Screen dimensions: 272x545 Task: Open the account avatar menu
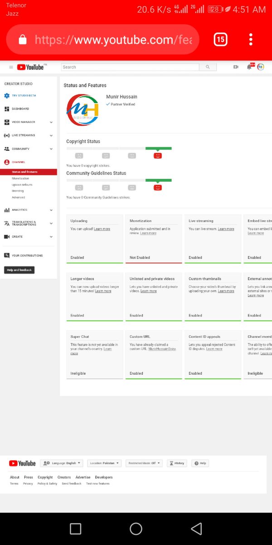[x=261, y=67]
